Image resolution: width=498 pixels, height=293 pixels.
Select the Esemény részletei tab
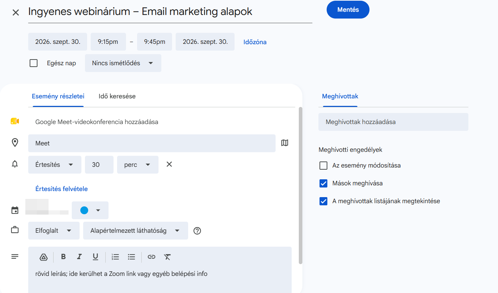[x=58, y=96]
